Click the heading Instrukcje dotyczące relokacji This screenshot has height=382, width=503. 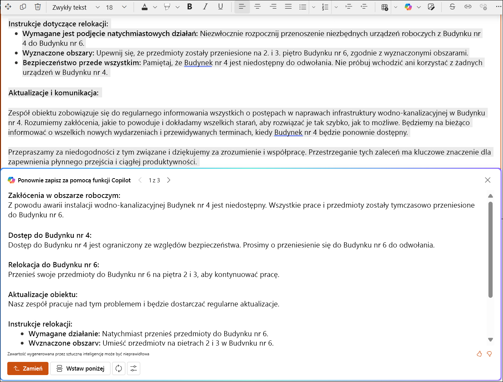click(58, 24)
